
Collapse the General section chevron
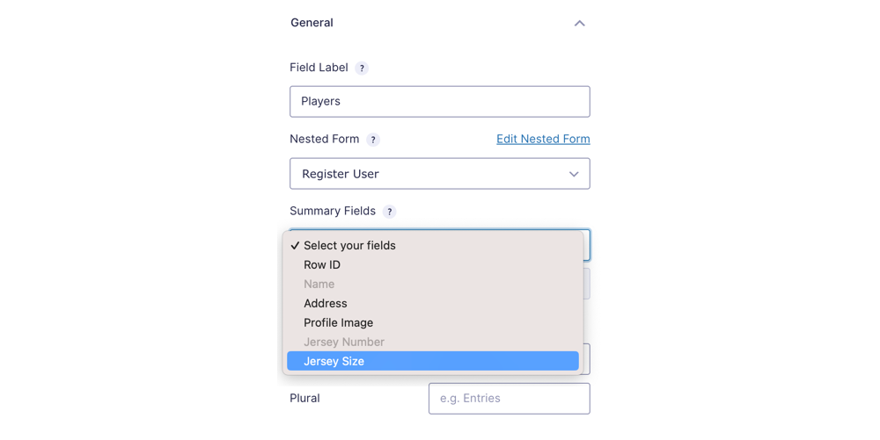point(579,24)
